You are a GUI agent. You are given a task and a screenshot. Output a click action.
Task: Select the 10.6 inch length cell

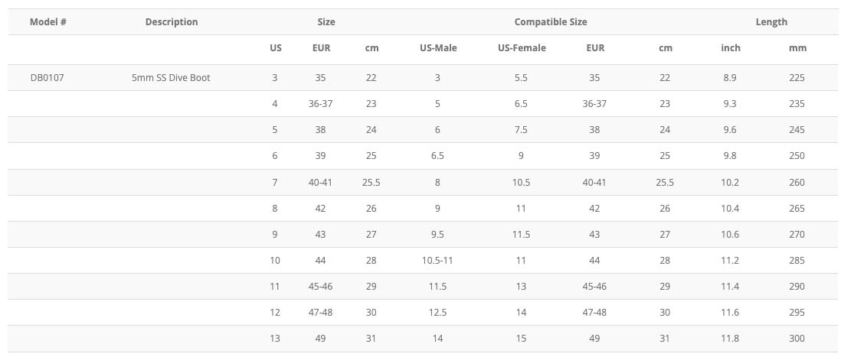tap(731, 234)
